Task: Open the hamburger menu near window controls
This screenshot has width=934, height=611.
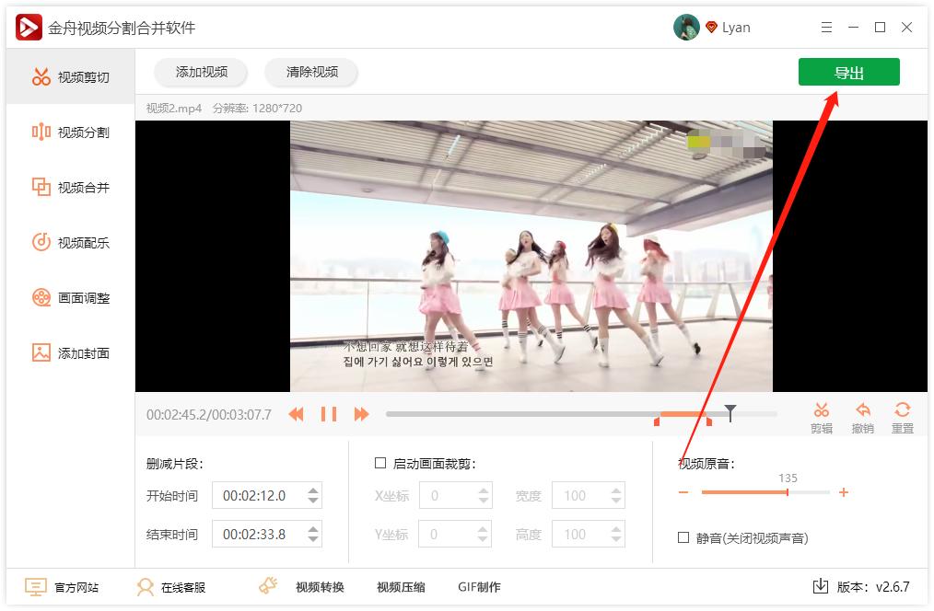Action: [826, 28]
